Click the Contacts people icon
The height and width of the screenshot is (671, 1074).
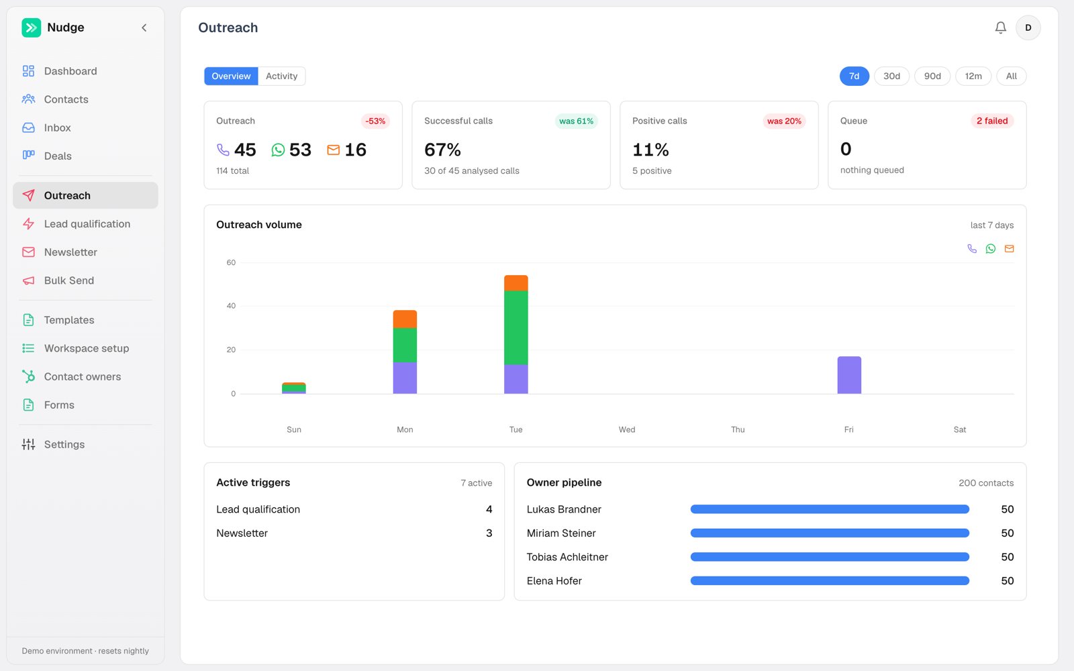pyautogui.click(x=28, y=99)
